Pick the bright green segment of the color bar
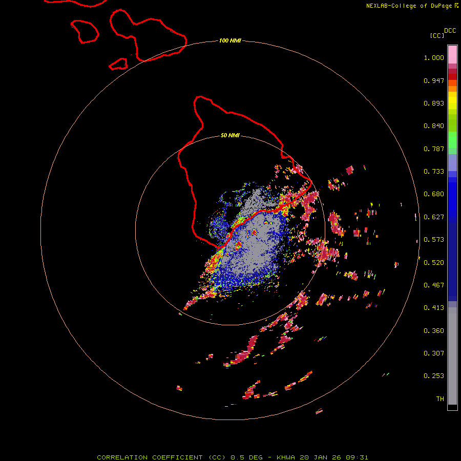Viewport: 461px width, 461px height. click(x=452, y=140)
